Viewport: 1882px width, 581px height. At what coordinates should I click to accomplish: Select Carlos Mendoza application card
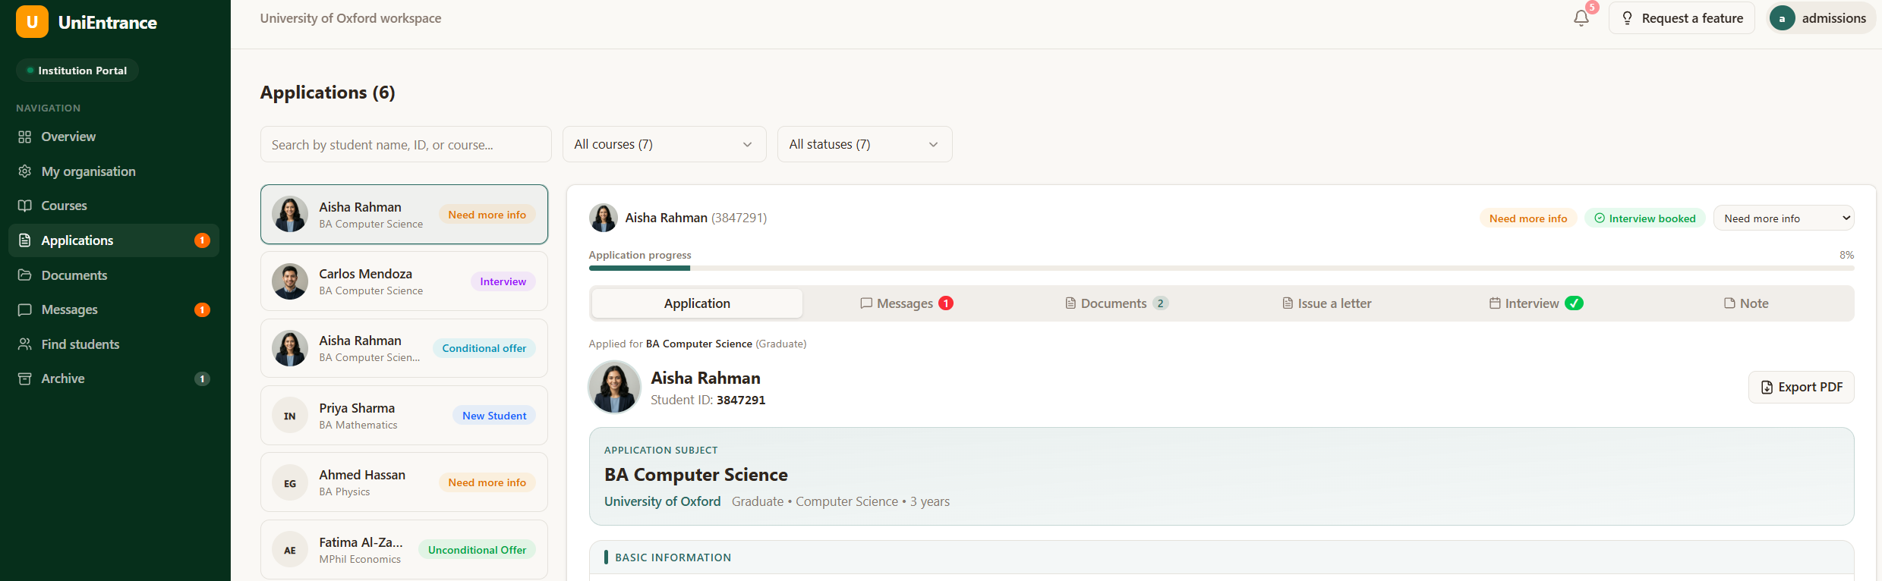[404, 281]
